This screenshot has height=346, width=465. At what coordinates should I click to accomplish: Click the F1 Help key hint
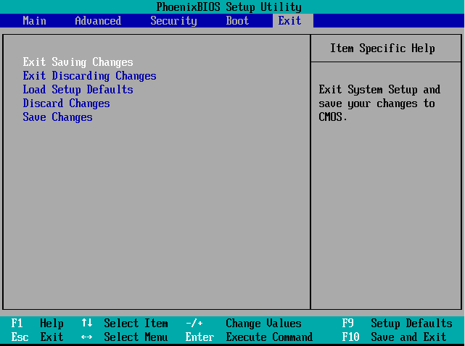point(38,324)
